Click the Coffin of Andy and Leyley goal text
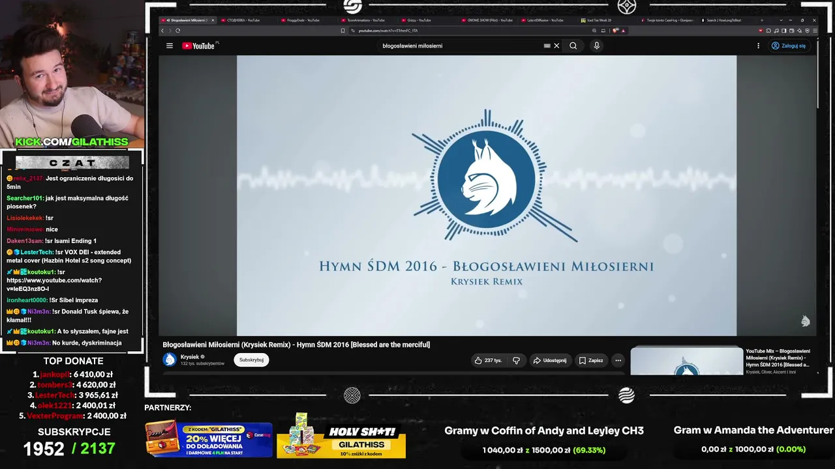835x469 pixels. click(x=544, y=431)
